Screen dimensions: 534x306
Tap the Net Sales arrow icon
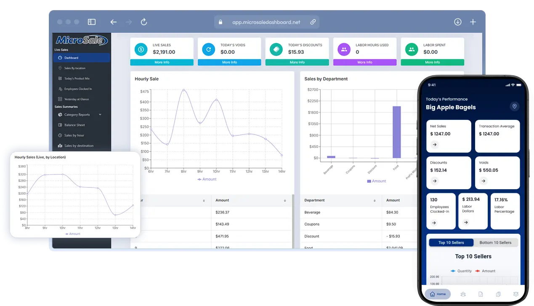click(435, 145)
